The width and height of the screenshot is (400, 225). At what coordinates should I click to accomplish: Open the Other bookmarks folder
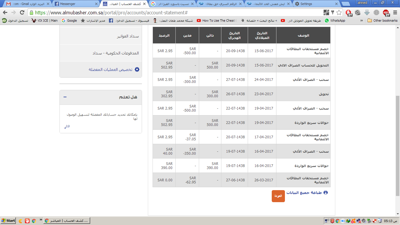pos(382,21)
